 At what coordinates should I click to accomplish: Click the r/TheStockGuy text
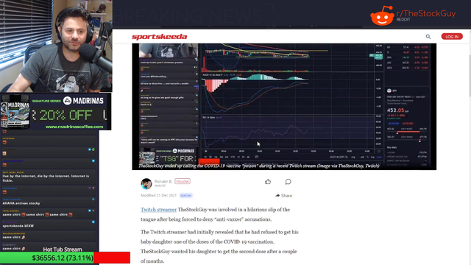click(x=426, y=13)
